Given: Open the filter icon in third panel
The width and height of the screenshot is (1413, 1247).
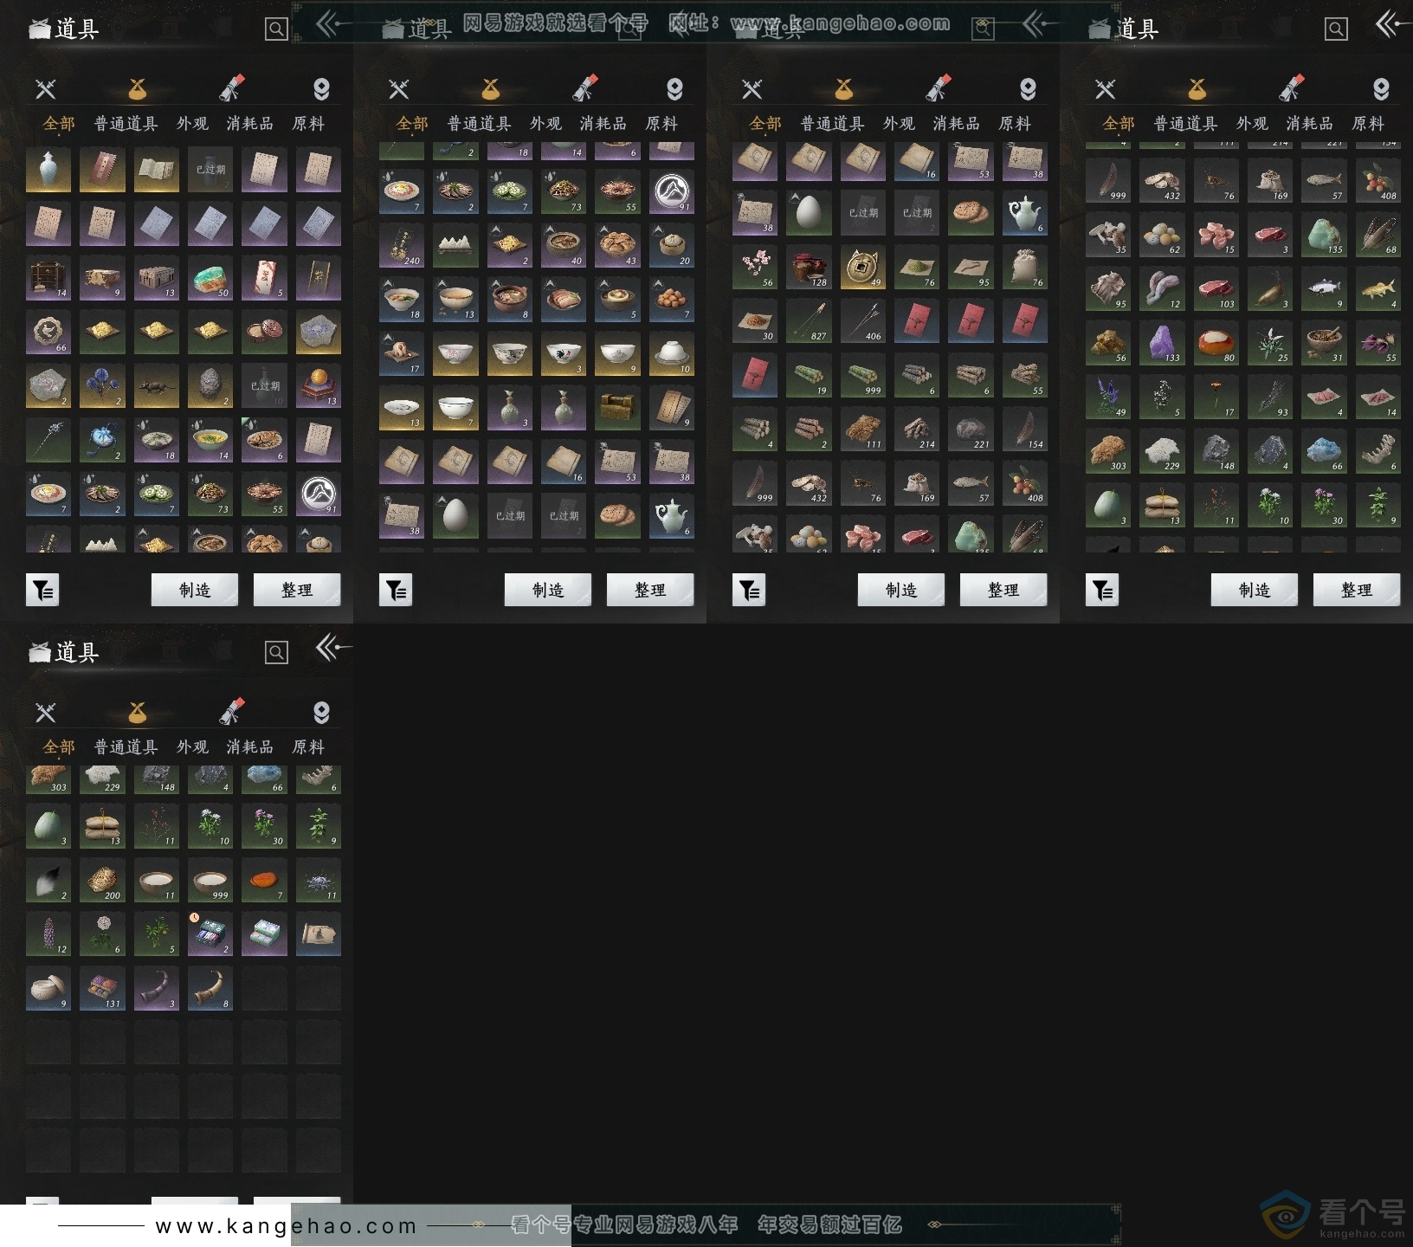Looking at the screenshot, I should (749, 591).
